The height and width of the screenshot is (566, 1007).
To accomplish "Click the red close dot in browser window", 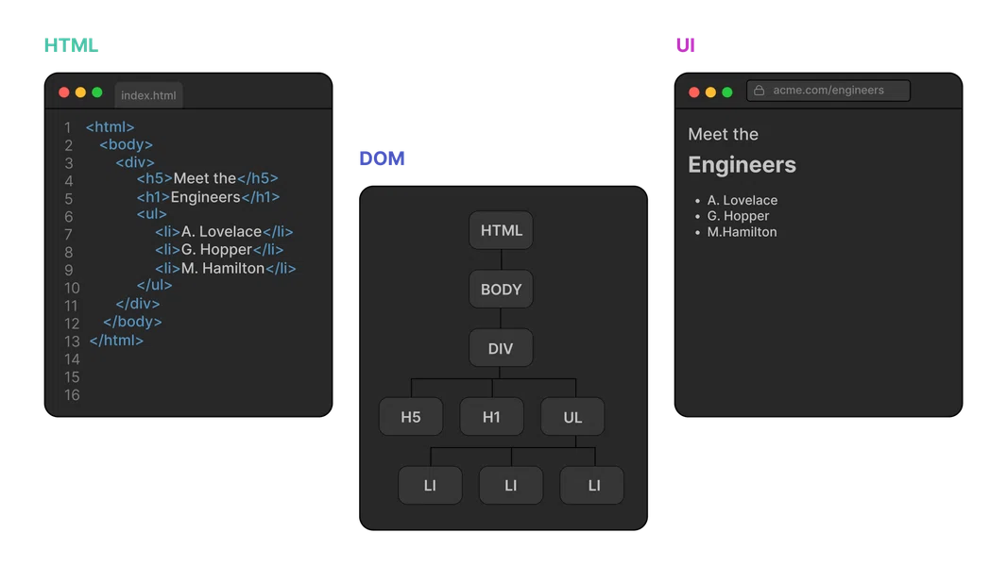I will 694,92.
